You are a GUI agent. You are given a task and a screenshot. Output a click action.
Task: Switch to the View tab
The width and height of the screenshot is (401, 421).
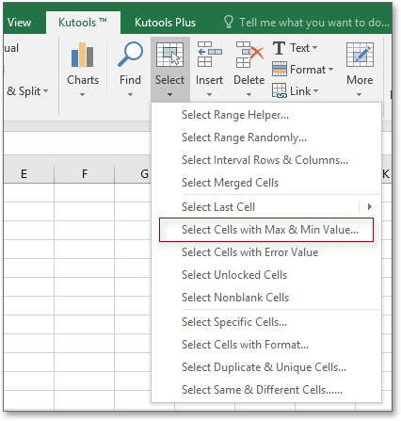19,23
